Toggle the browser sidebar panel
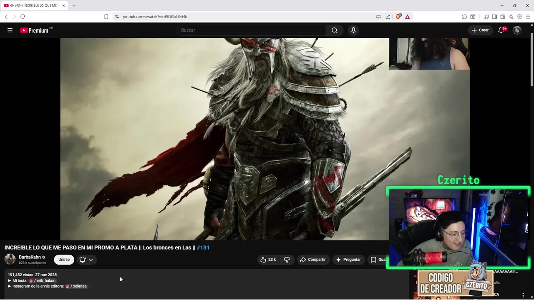This screenshot has width=534, height=300. 494,17
